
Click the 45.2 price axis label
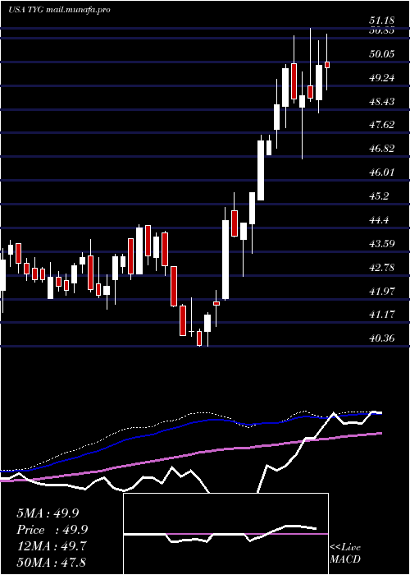coord(379,195)
